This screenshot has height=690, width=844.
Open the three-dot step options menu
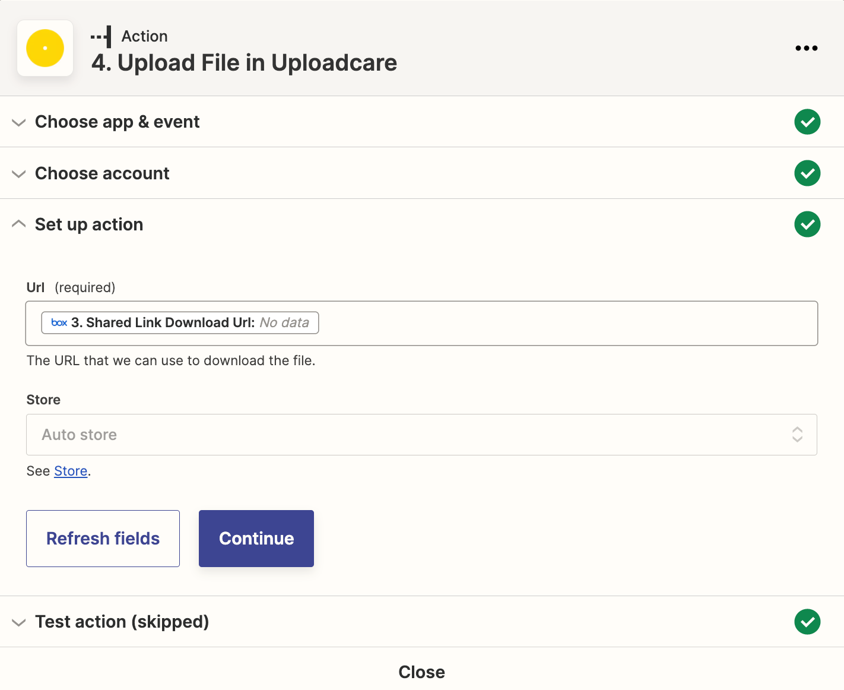pyautogui.click(x=806, y=48)
